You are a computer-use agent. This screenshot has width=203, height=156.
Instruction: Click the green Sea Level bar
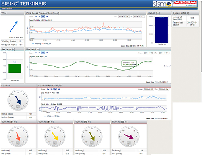pos(15,68)
